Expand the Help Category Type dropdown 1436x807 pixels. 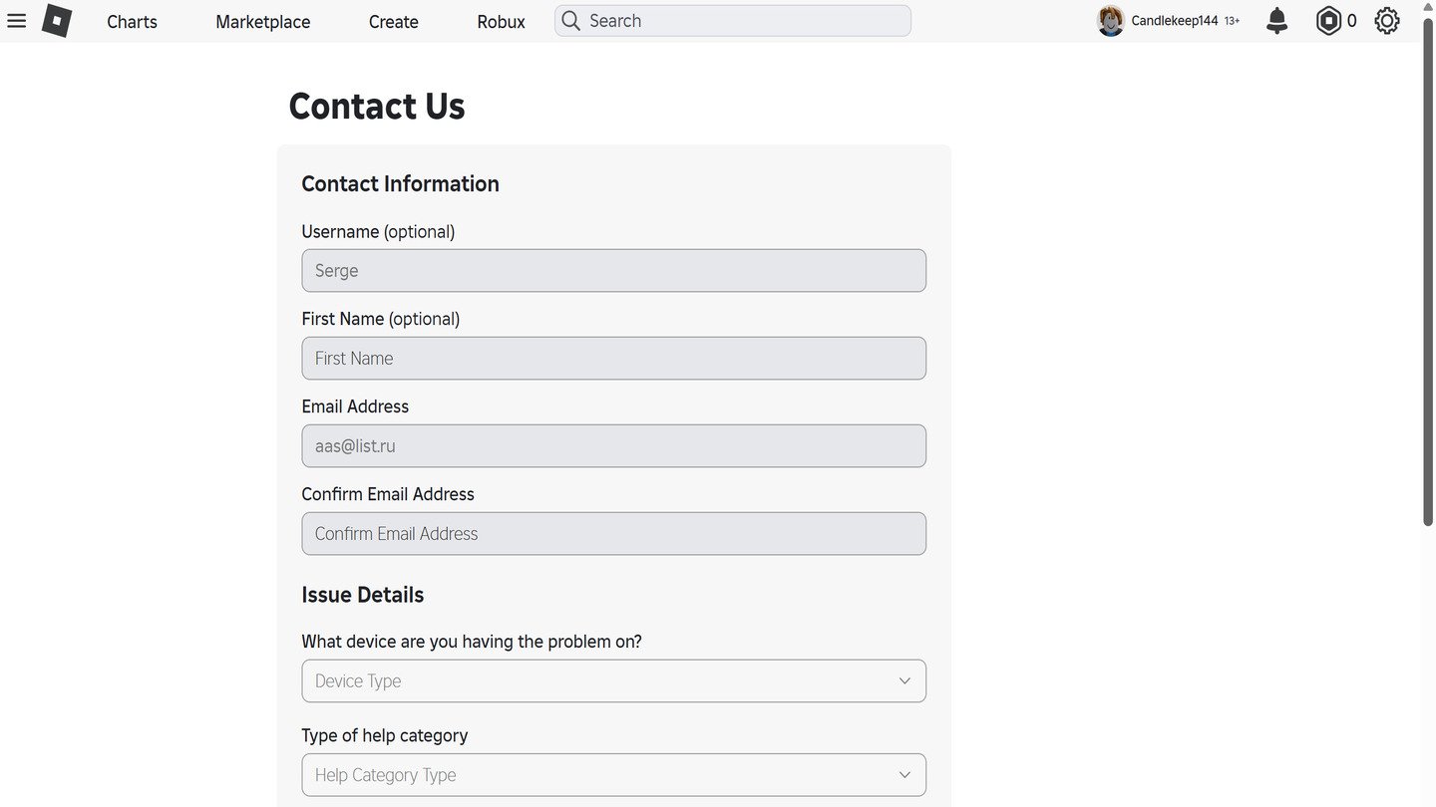pos(614,775)
